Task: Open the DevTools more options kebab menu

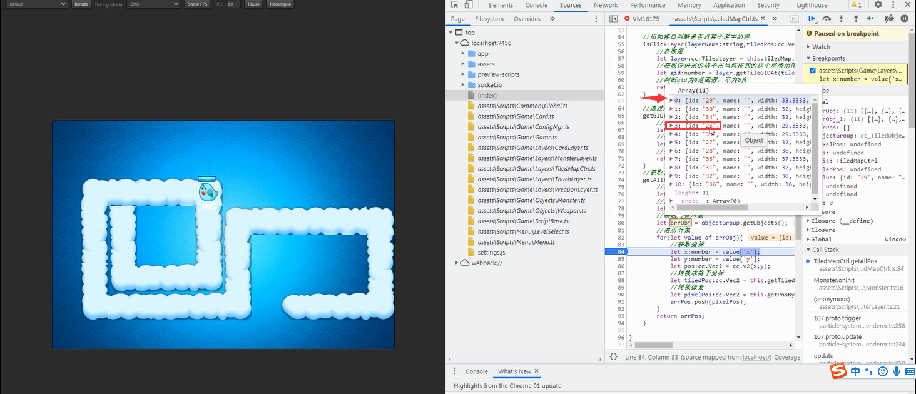Action: pyautogui.click(x=893, y=5)
